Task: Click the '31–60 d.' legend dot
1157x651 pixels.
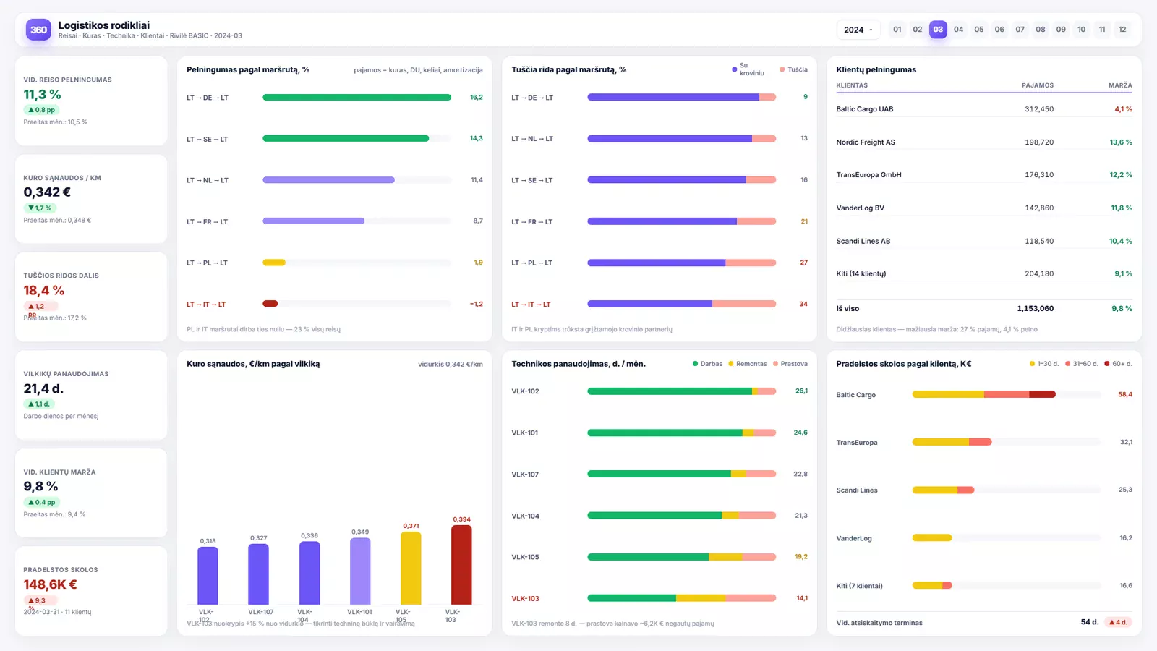Action: point(1067,364)
